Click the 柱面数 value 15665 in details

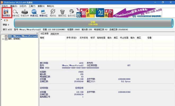point(81,72)
